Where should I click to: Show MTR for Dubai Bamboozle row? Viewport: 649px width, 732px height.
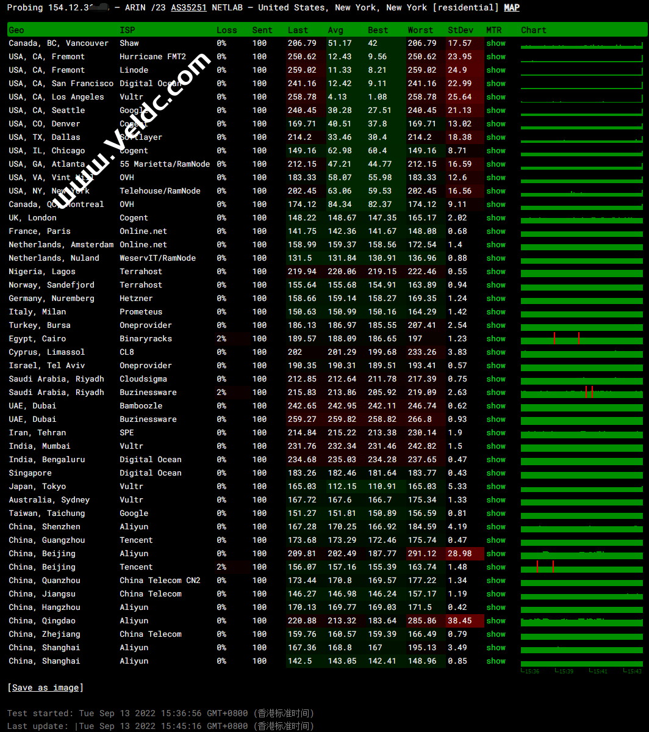click(x=495, y=406)
